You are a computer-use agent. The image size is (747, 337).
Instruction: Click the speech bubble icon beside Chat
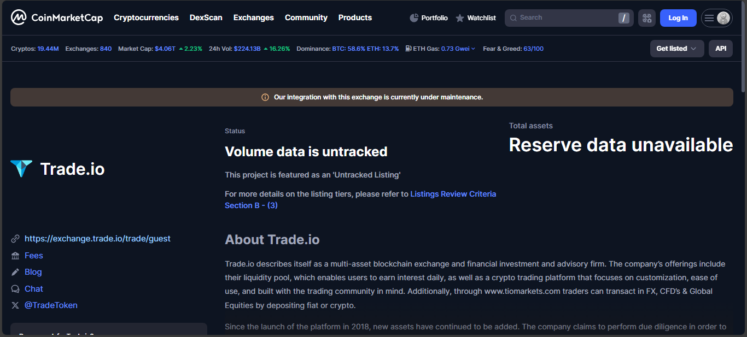tap(15, 289)
